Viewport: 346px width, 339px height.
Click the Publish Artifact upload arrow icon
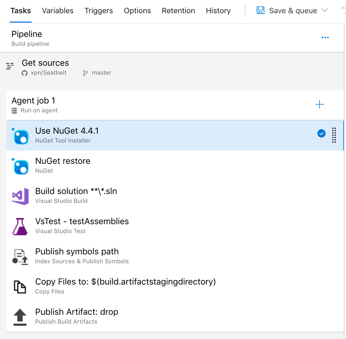[x=20, y=317]
